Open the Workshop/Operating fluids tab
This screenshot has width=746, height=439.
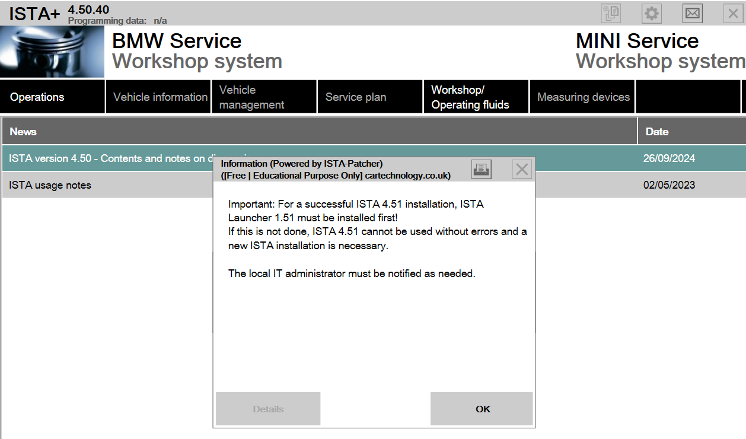pyautogui.click(x=476, y=97)
